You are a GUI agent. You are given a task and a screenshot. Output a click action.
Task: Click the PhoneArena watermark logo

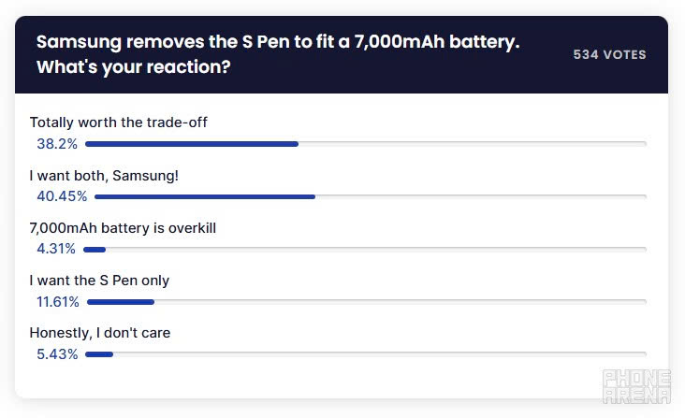636,386
